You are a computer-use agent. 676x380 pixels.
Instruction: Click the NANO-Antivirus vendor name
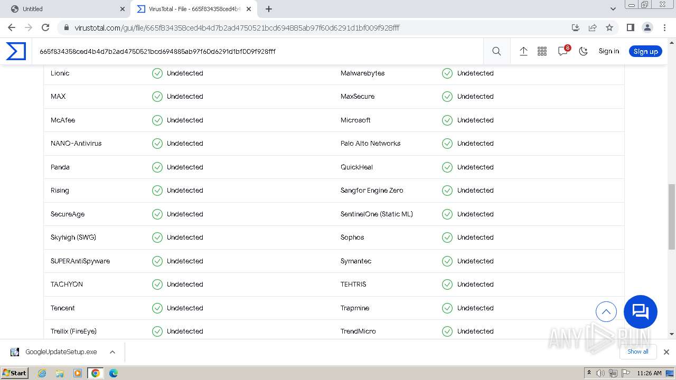tap(76, 144)
